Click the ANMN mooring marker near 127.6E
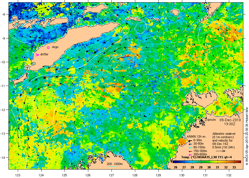The image size is (249, 178). tap(125, 56)
